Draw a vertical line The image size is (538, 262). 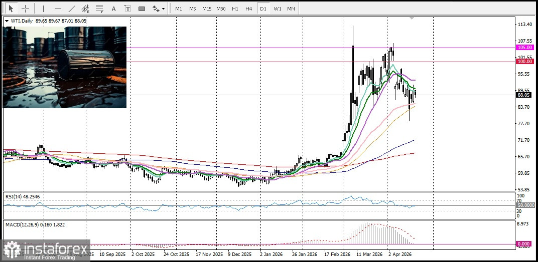(43, 9)
